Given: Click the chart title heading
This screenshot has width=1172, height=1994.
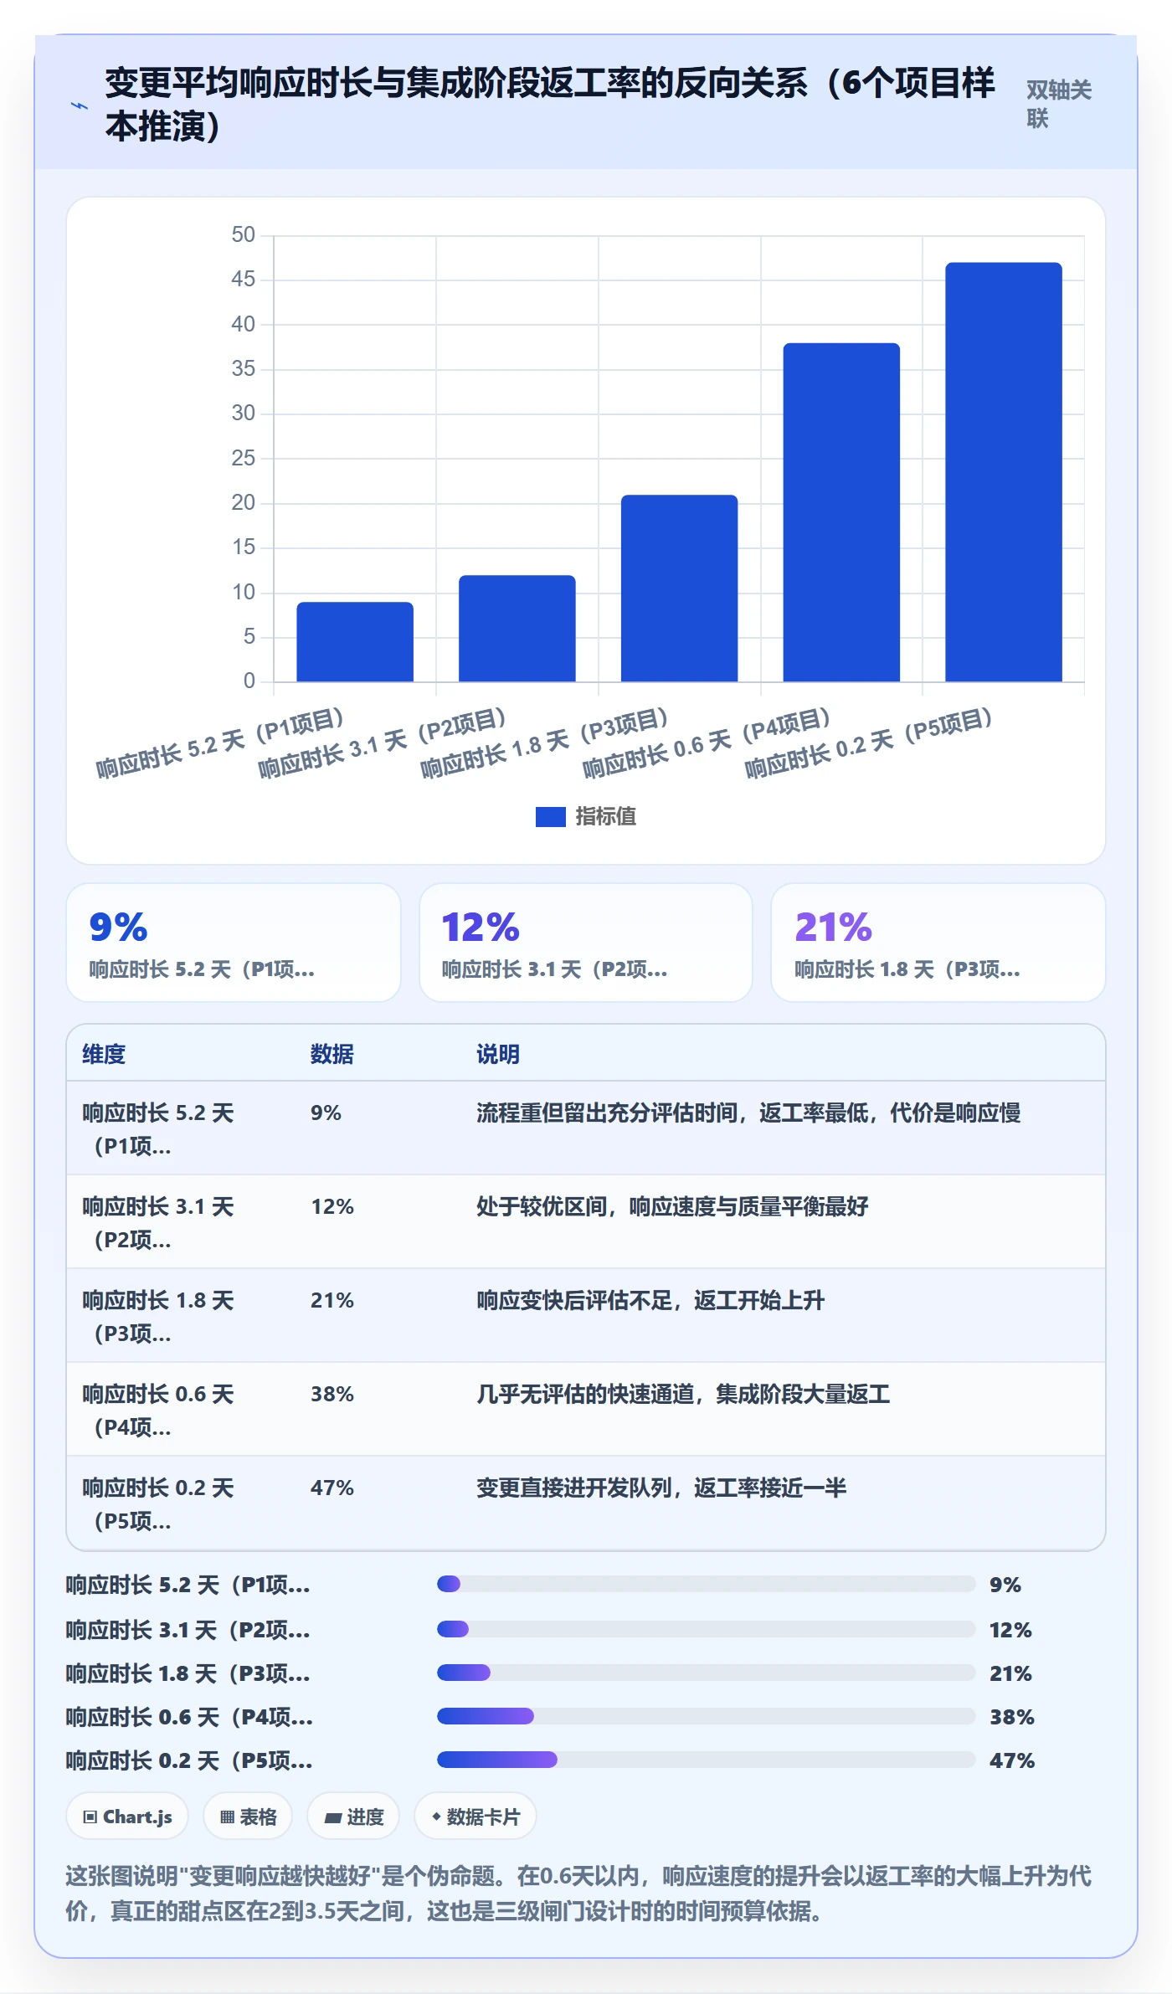Looking at the screenshot, I should [x=549, y=104].
